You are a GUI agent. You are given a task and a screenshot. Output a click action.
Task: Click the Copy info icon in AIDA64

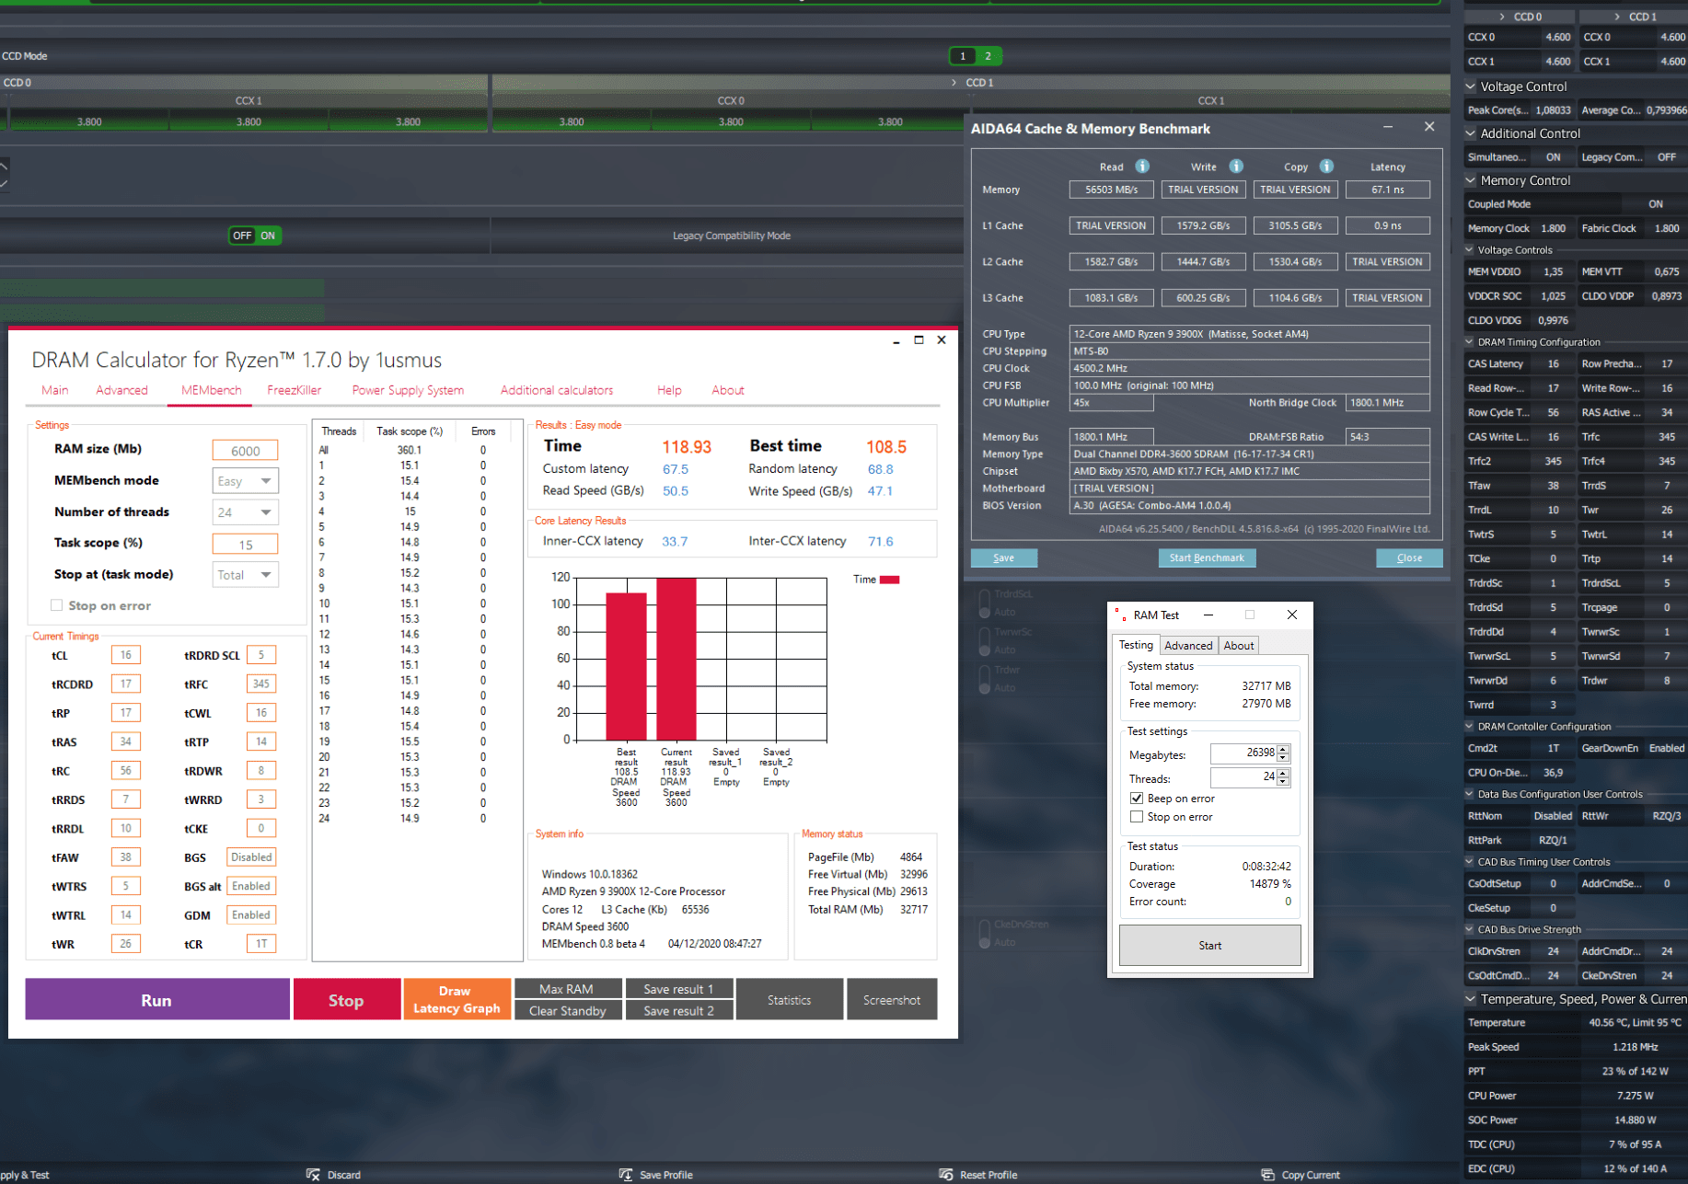[1326, 167]
